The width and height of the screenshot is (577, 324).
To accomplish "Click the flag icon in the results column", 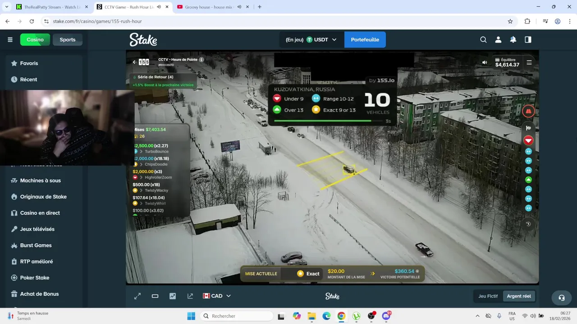I will tap(528, 128).
